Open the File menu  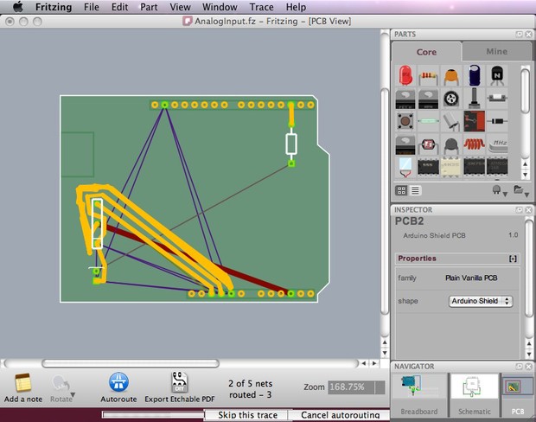point(92,7)
